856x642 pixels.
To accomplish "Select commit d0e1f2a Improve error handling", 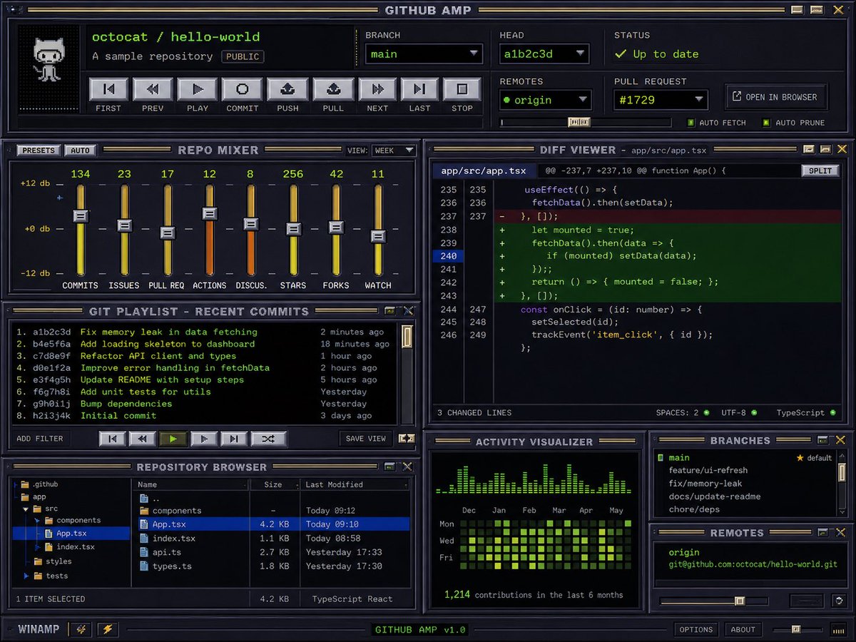I will (205, 368).
